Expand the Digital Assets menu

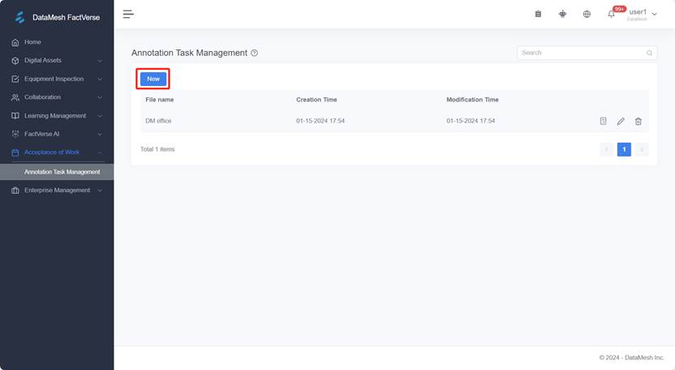(57, 60)
